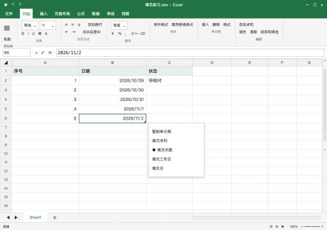The height and width of the screenshot is (230, 327).
Task: Click the 自动换行 wrap text button
Action: (95, 25)
